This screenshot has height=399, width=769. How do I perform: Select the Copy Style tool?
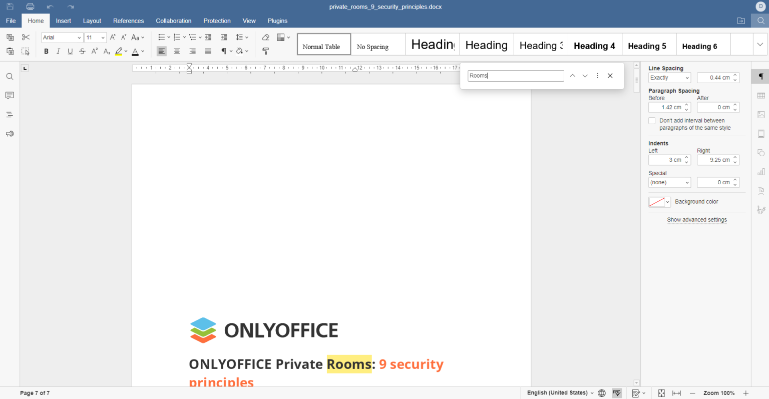265,51
